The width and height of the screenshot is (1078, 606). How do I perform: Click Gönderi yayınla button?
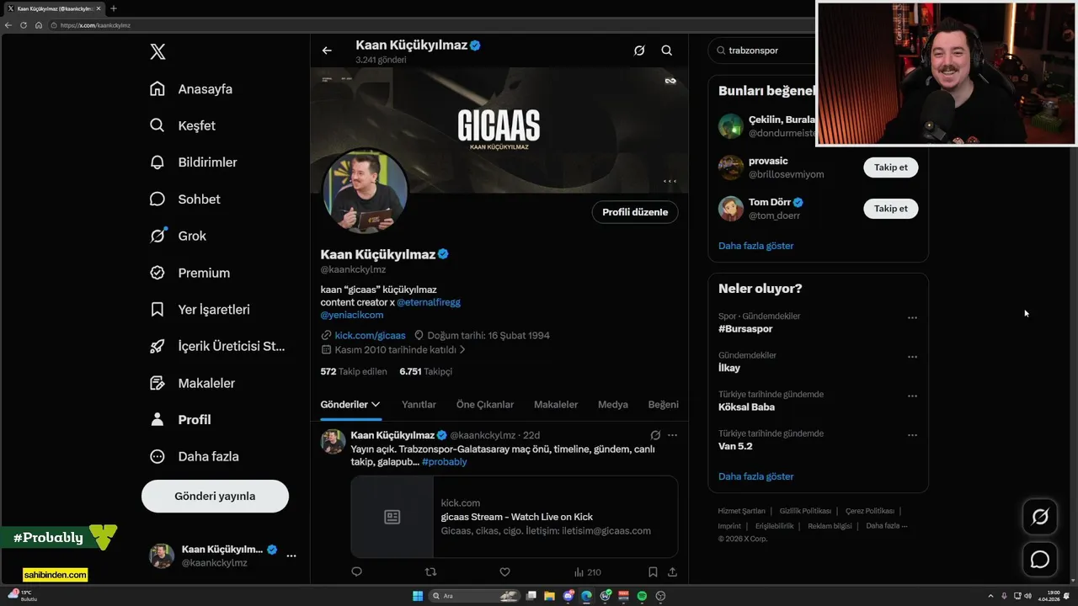pos(215,497)
